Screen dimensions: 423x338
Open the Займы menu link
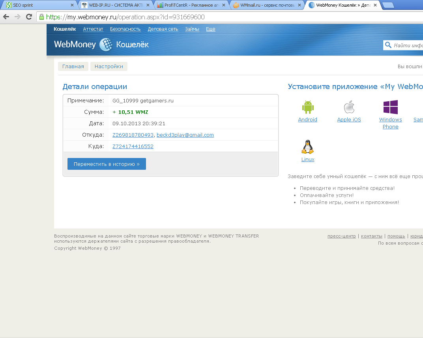tap(192, 29)
